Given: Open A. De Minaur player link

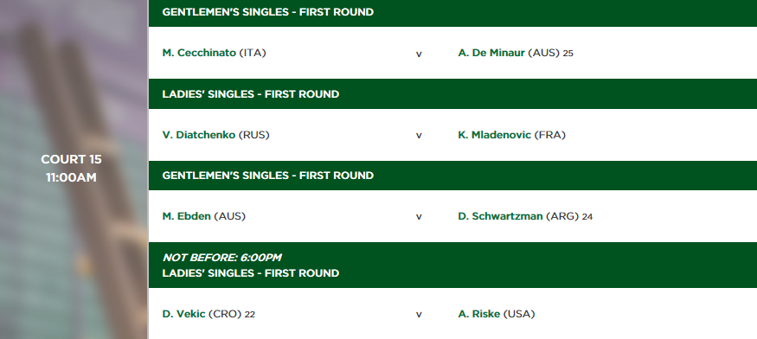Looking at the screenshot, I should [491, 53].
